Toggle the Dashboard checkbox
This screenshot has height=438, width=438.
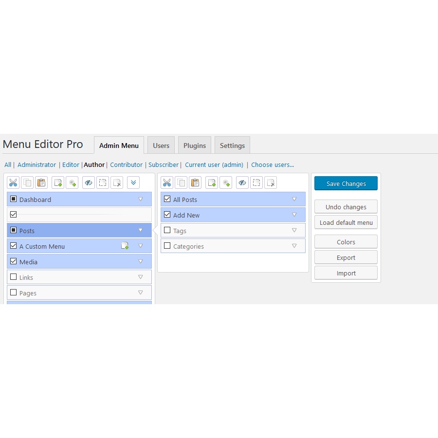(13, 199)
